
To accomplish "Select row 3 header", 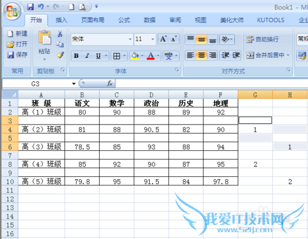I will [x=10, y=121].
